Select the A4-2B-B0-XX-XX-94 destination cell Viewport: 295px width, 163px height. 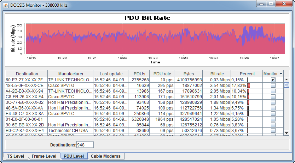coord(26,91)
